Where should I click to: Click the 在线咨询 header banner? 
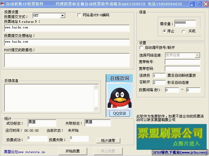coord(119,78)
